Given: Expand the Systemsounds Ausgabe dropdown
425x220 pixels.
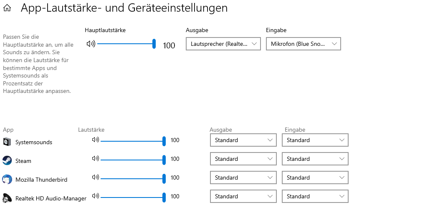Looking at the screenshot, I should 243,140.
